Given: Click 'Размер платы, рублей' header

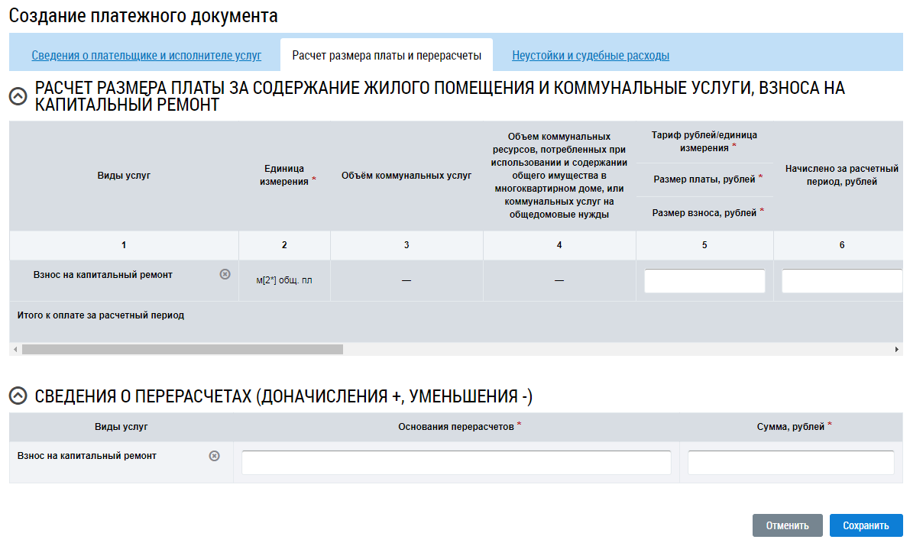Looking at the screenshot, I should pos(704,179).
